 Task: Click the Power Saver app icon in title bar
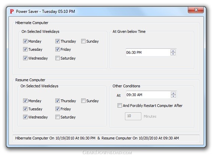pyautogui.click(x=12, y=12)
